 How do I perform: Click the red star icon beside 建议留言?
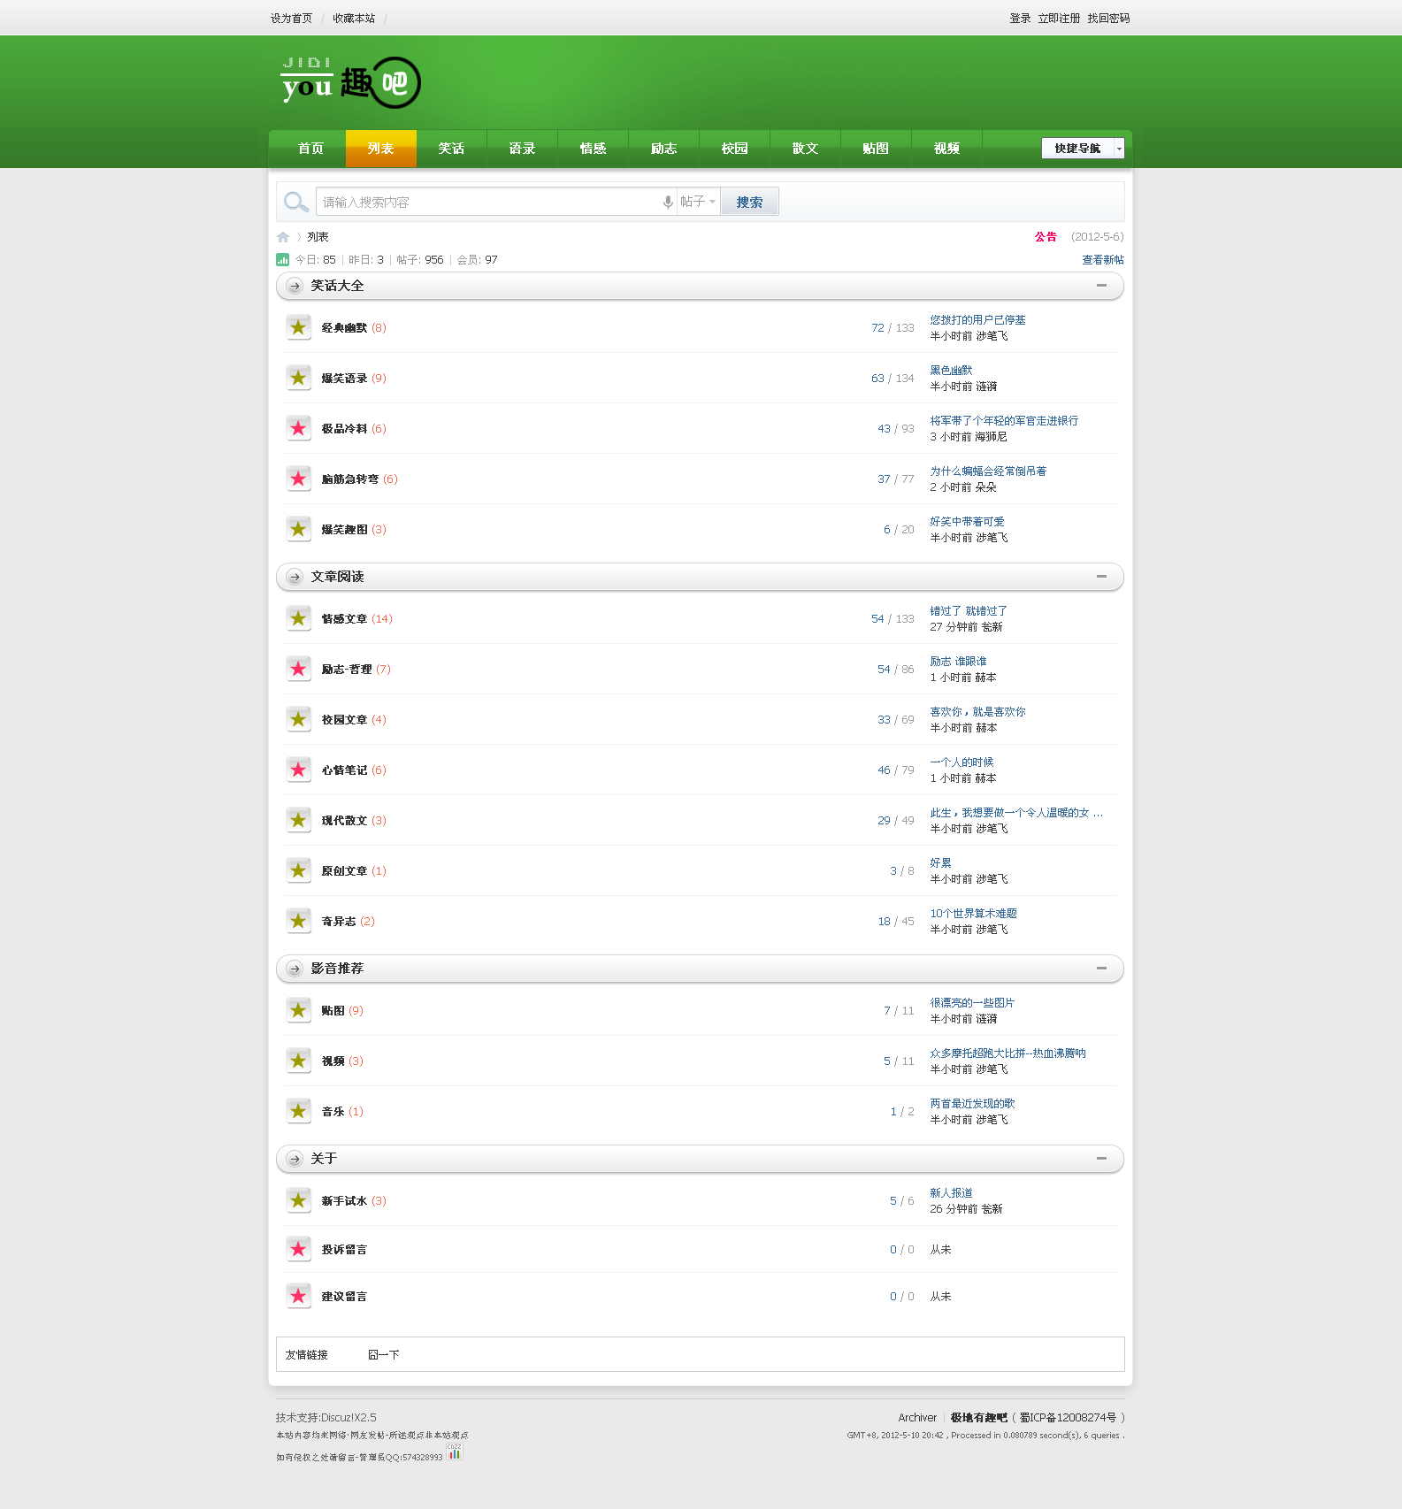click(x=298, y=1296)
